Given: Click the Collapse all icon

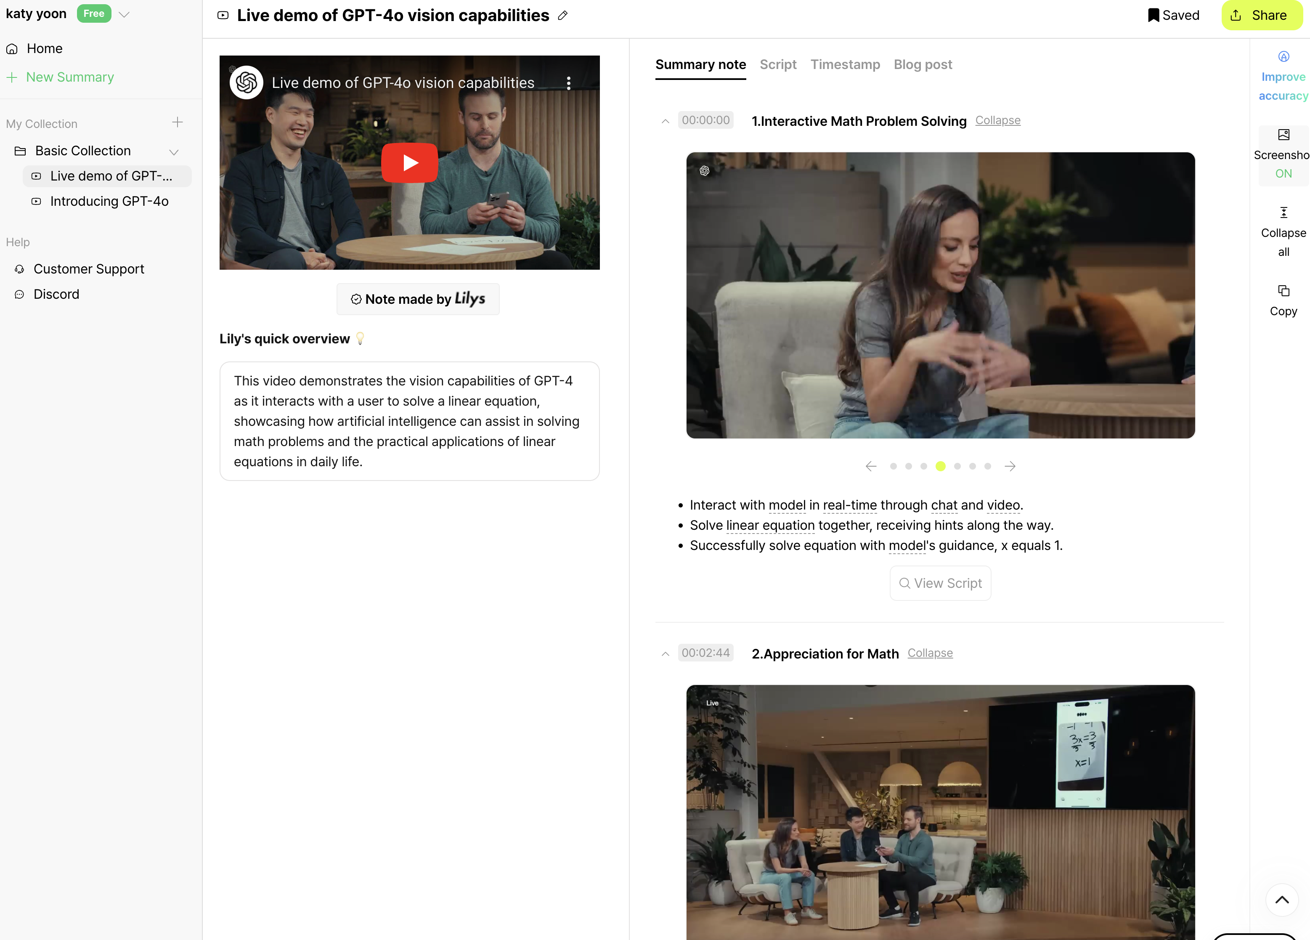Looking at the screenshot, I should point(1283,212).
